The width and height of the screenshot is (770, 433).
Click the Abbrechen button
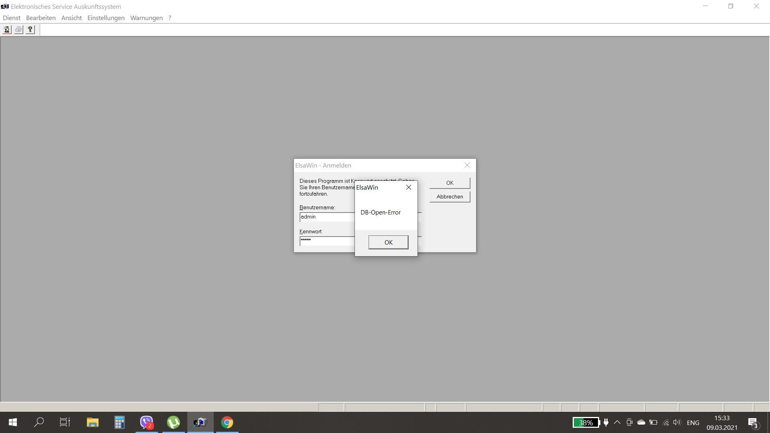coord(450,196)
